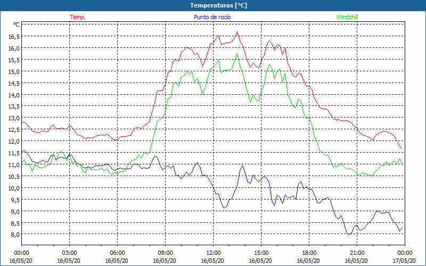This screenshot has width=426, height=266.
Task: Click the 10,5 value on the y-axis
Action: tap(14, 176)
